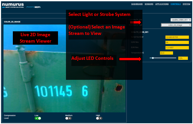The height and width of the screenshot is (124, 193).
Task: Click the High compression label
Action: coord(98,115)
